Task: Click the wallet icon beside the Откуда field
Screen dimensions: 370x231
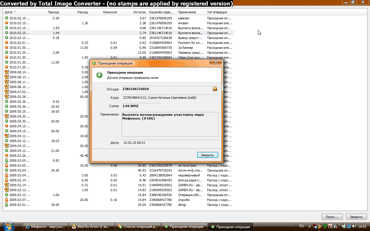Action: (x=215, y=89)
